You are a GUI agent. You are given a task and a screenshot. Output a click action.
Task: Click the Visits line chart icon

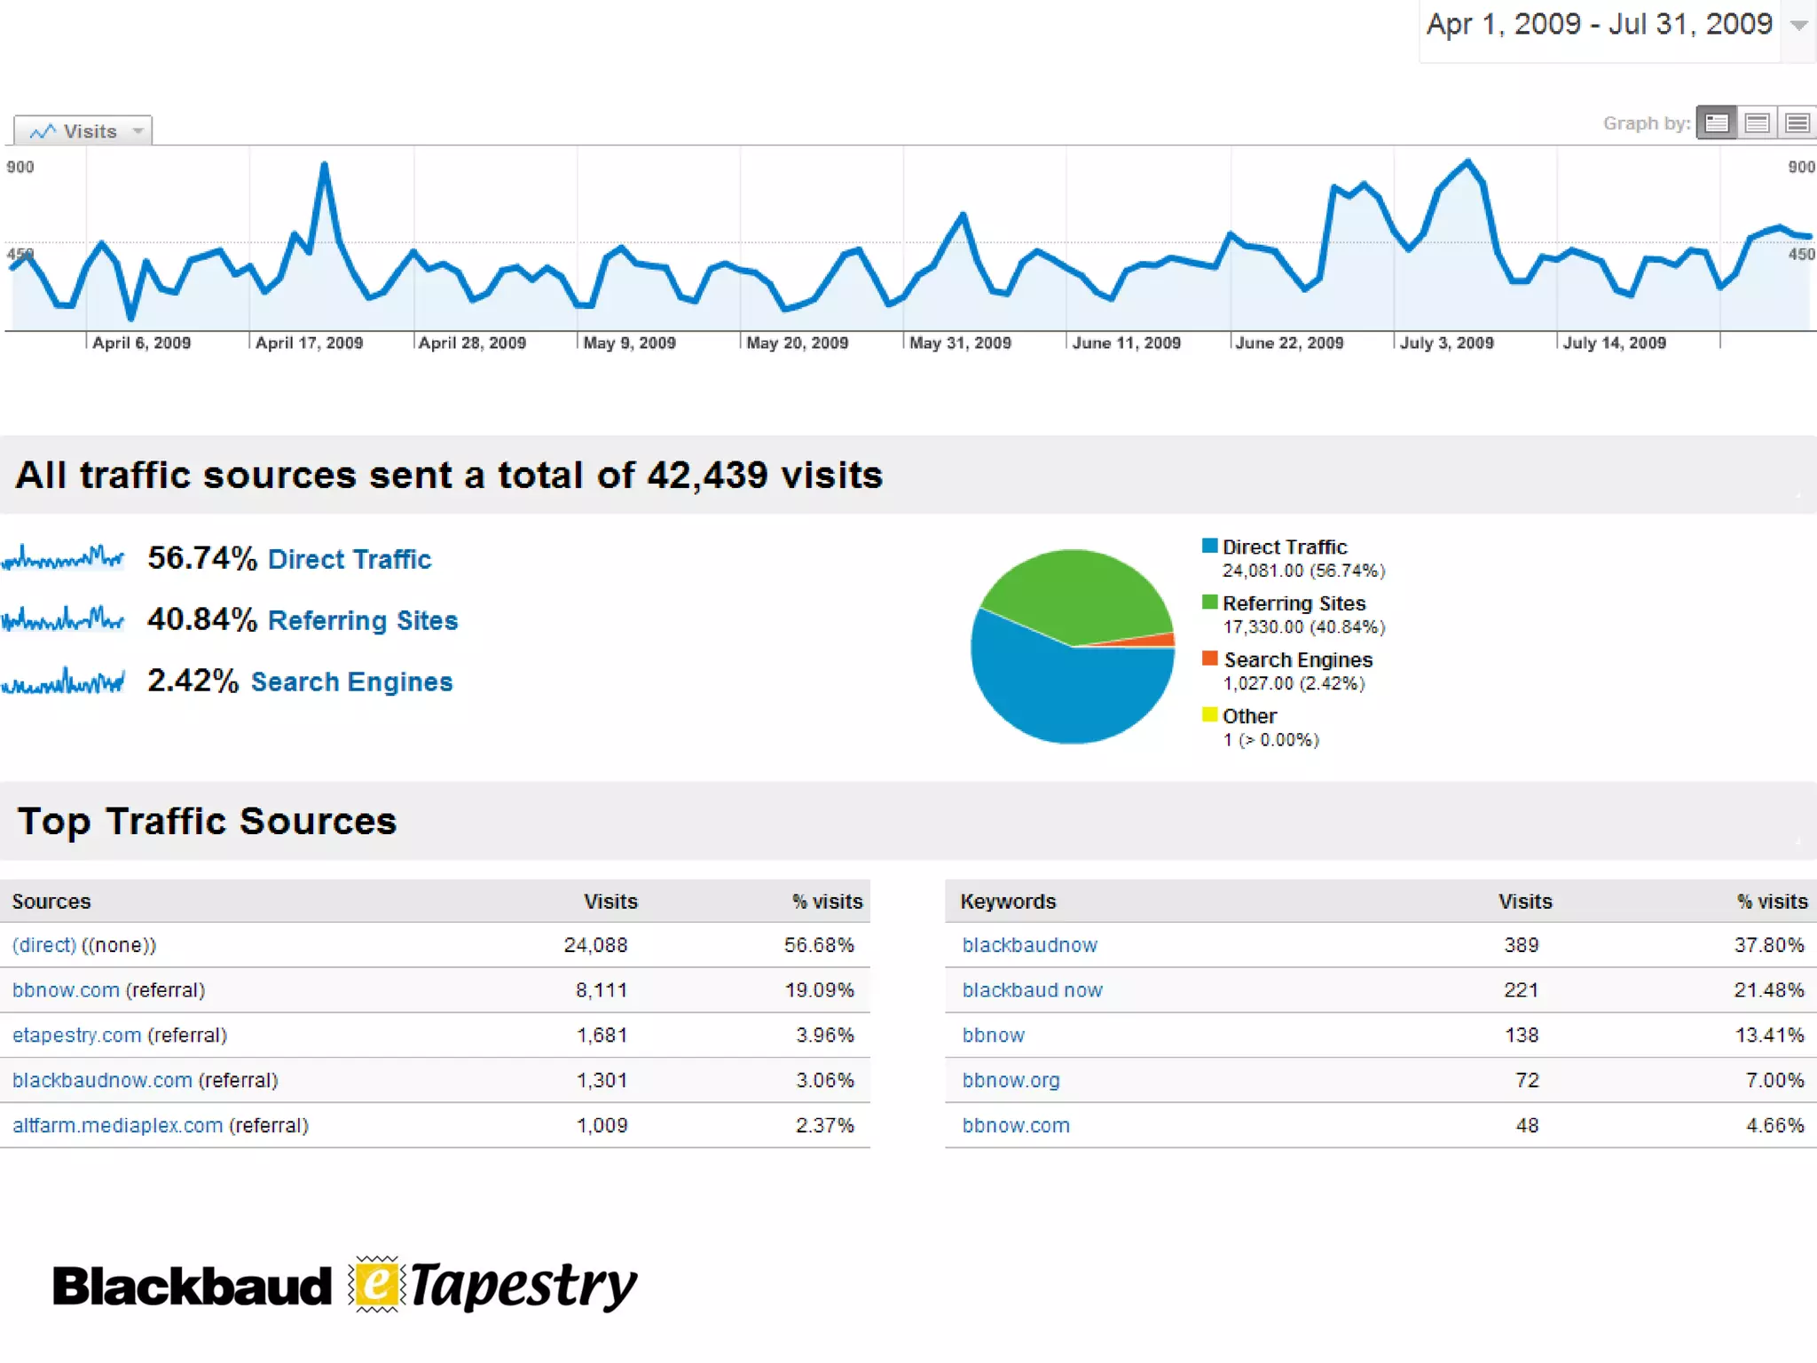pos(42,131)
